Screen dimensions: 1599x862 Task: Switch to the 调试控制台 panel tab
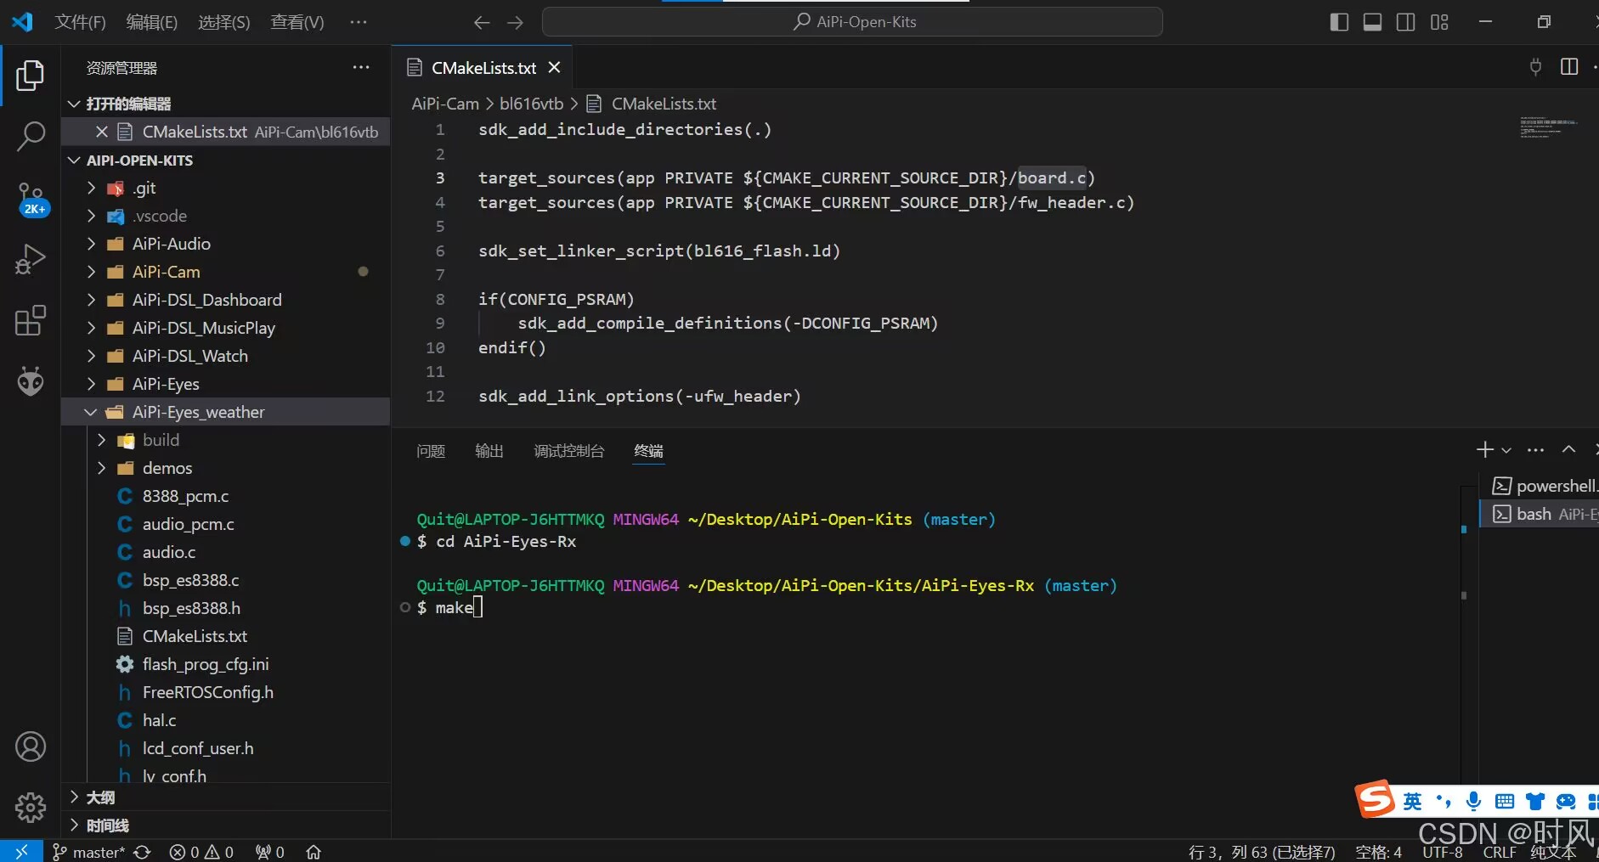(569, 451)
